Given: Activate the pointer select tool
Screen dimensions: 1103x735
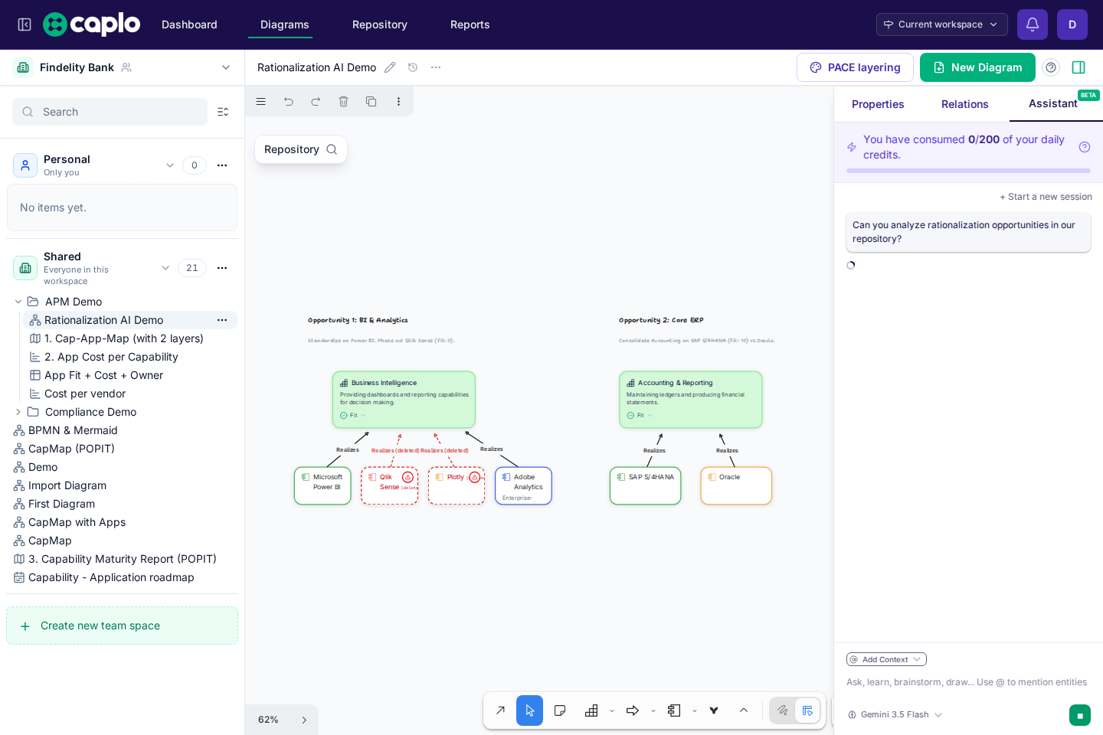Looking at the screenshot, I should (x=529, y=710).
